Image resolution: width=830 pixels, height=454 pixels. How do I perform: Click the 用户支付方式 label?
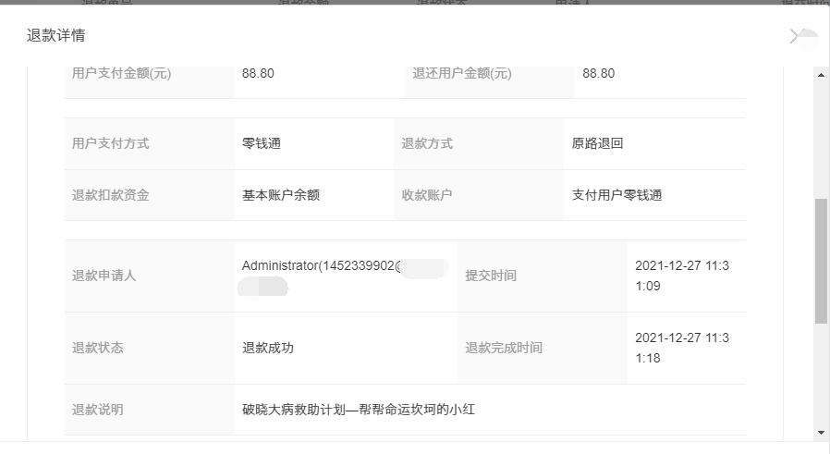point(110,143)
